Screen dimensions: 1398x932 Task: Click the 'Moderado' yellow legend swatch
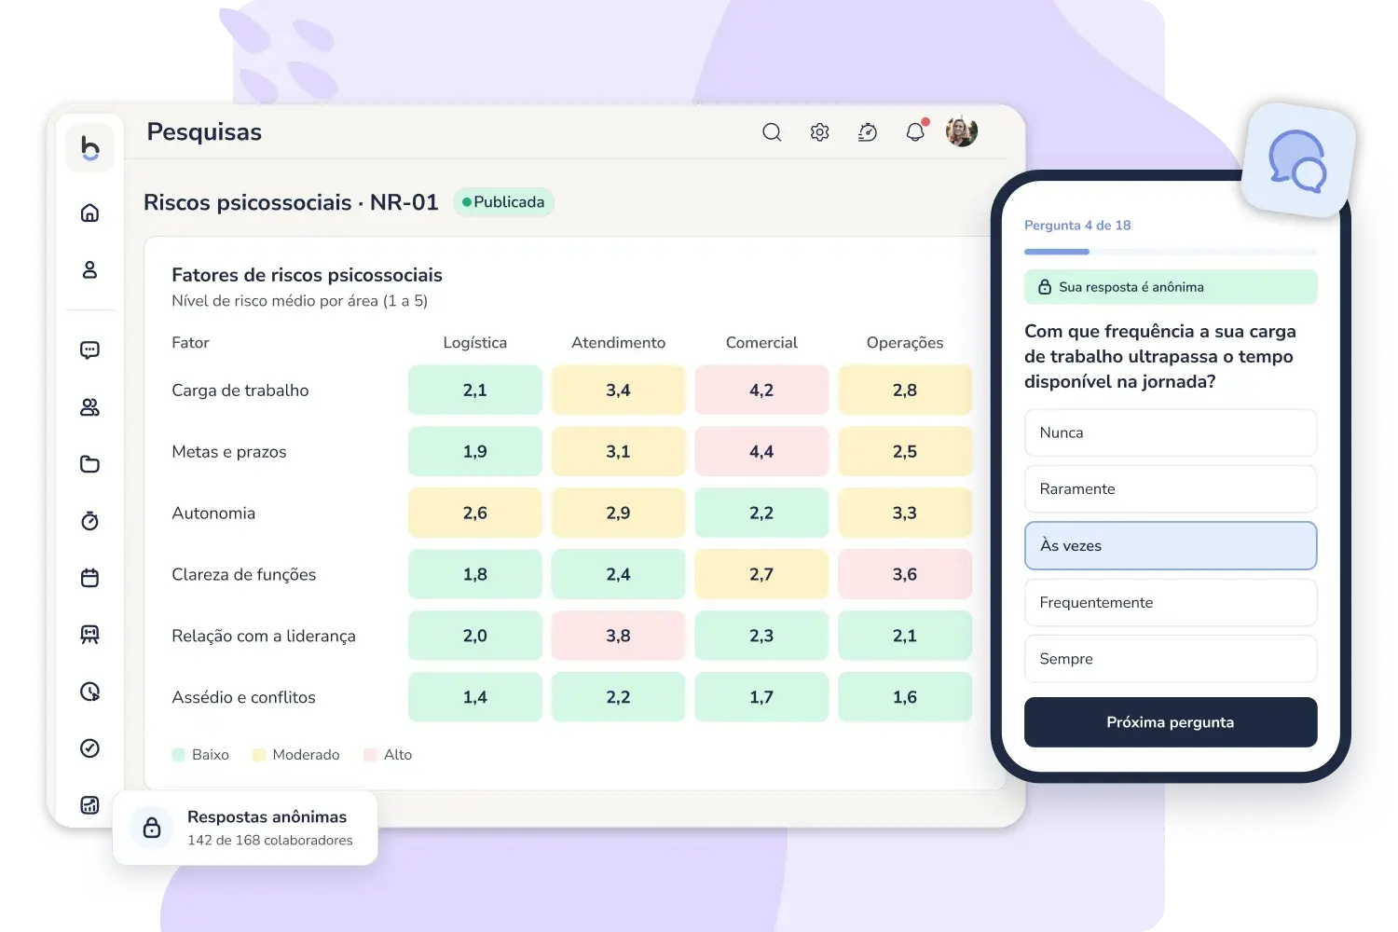[x=259, y=755]
